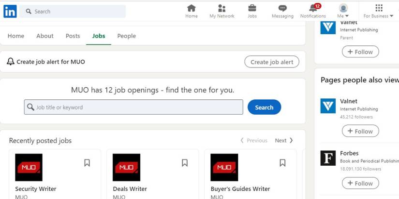Click MUO logo on Security Writer card

(29, 167)
